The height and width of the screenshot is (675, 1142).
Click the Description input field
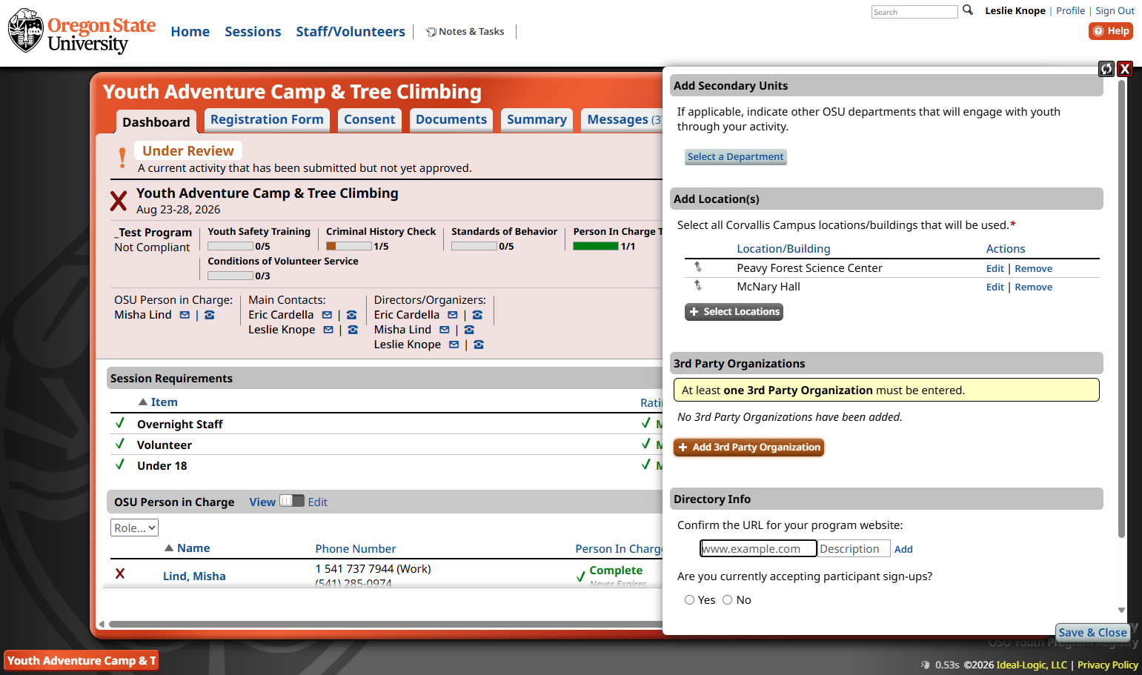pyautogui.click(x=853, y=548)
